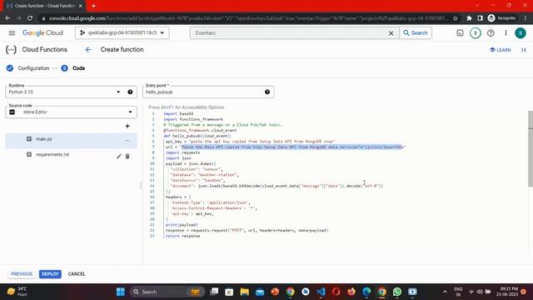533x300 pixels.
Task: Go back with the Create function arrow
Action: (x=88, y=50)
